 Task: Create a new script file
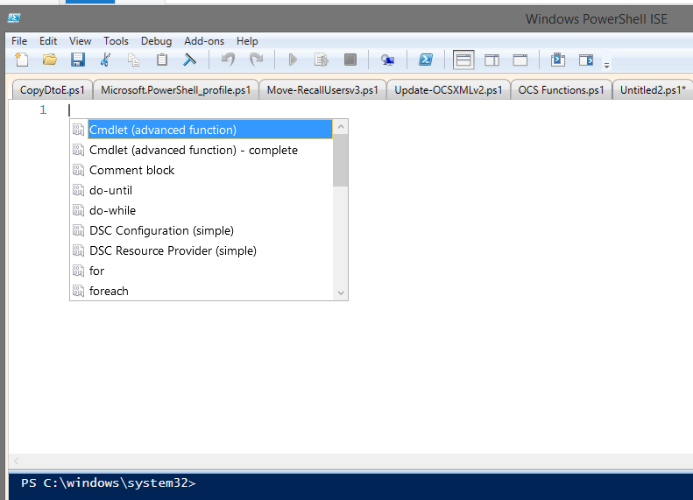(x=21, y=60)
